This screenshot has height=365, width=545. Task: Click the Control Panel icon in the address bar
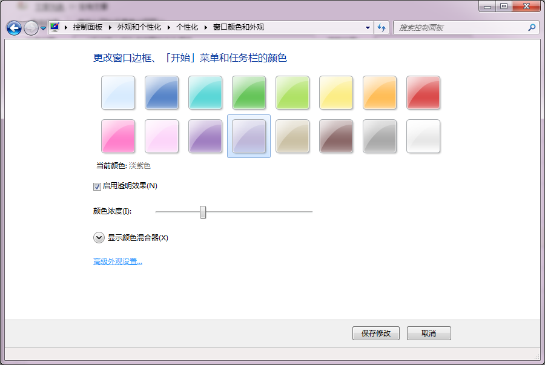(x=53, y=27)
